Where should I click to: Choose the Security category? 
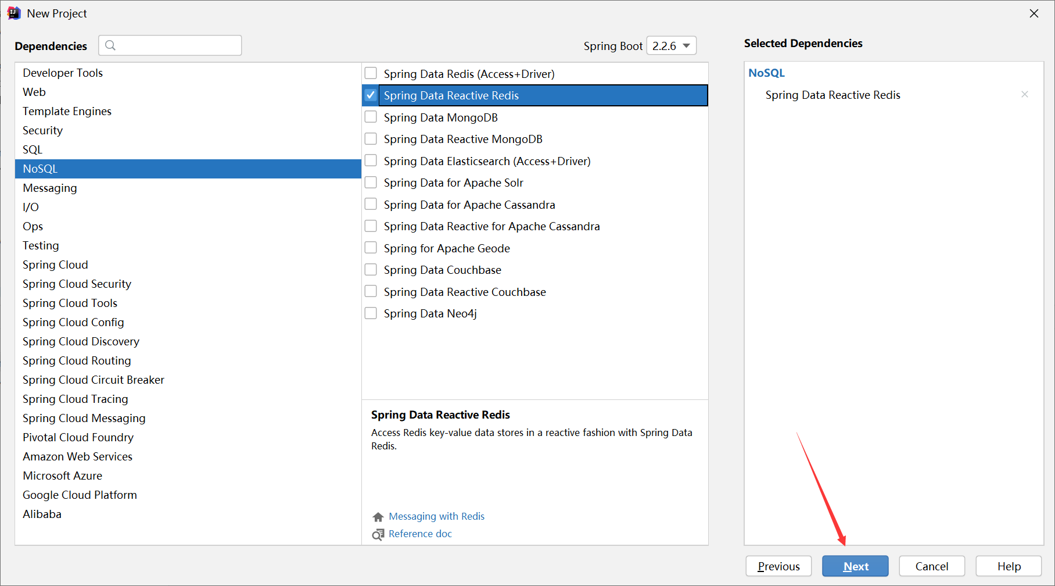[x=188, y=130]
